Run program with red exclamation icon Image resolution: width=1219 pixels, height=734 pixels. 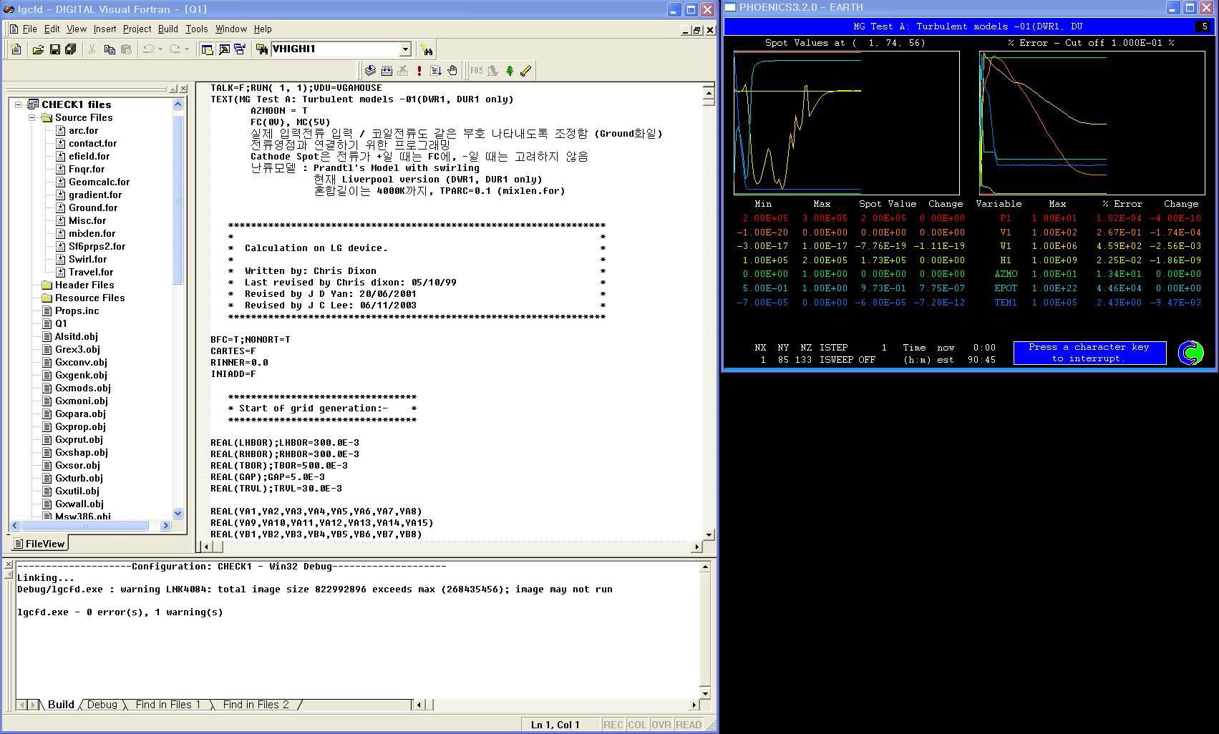coord(419,70)
